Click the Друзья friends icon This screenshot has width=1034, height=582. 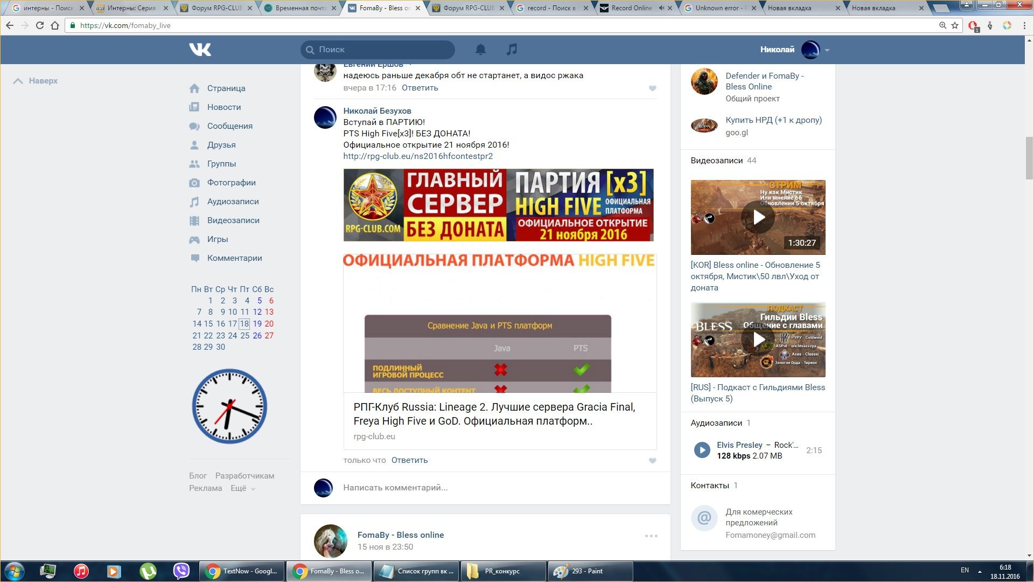(194, 145)
